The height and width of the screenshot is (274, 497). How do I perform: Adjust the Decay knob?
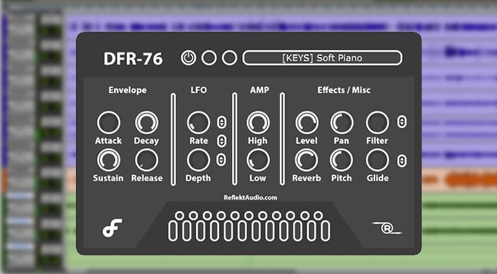click(x=147, y=122)
